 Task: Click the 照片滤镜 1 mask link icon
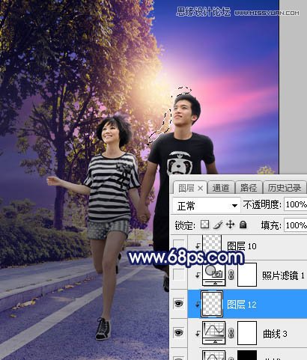[x=231, y=275]
